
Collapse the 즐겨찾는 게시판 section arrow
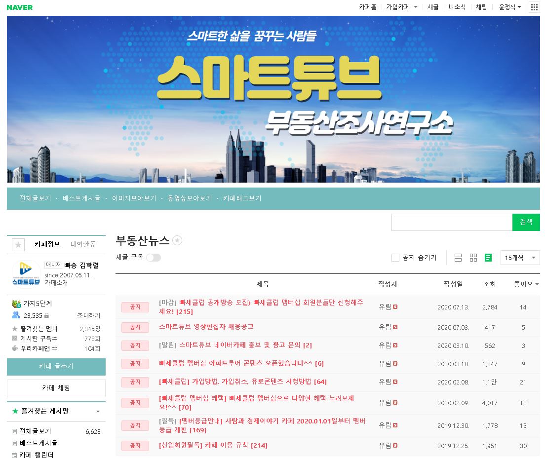98,412
